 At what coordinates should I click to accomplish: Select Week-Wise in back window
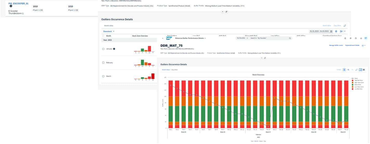point(327,26)
